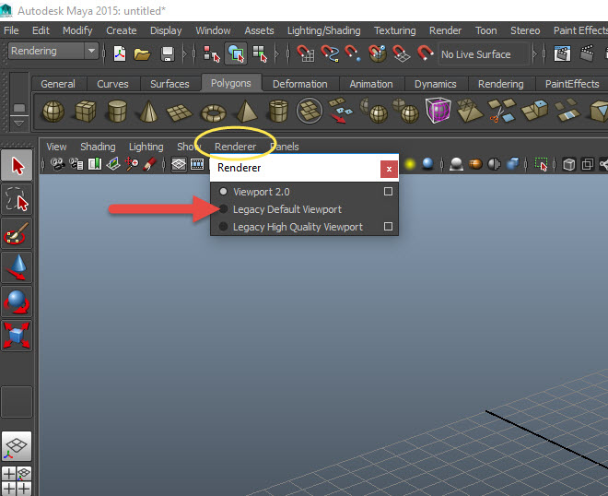Image resolution: width=608 pixels, height=496 pixels.
Task: Open the panel Shading menu
Action: click(x=98, y=147)
